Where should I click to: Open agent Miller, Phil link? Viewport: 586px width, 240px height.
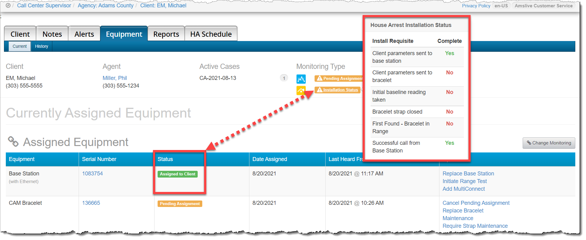tap(115, 78)
